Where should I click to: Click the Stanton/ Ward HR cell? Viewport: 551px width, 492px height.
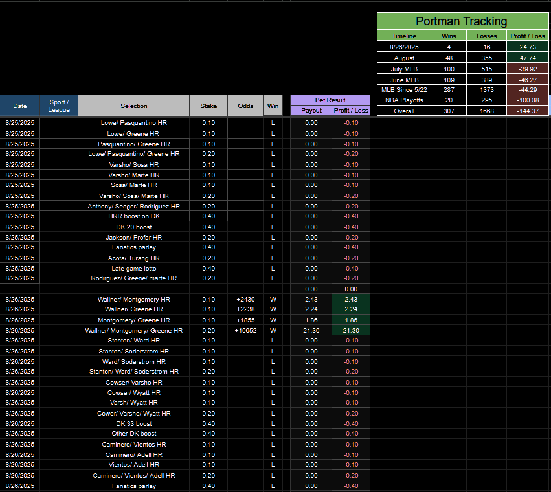(134, 341)
